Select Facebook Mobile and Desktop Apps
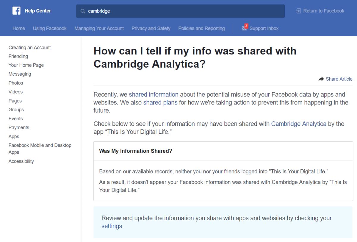The width and height of the screenshot is (357, 242). click(40, 149)
